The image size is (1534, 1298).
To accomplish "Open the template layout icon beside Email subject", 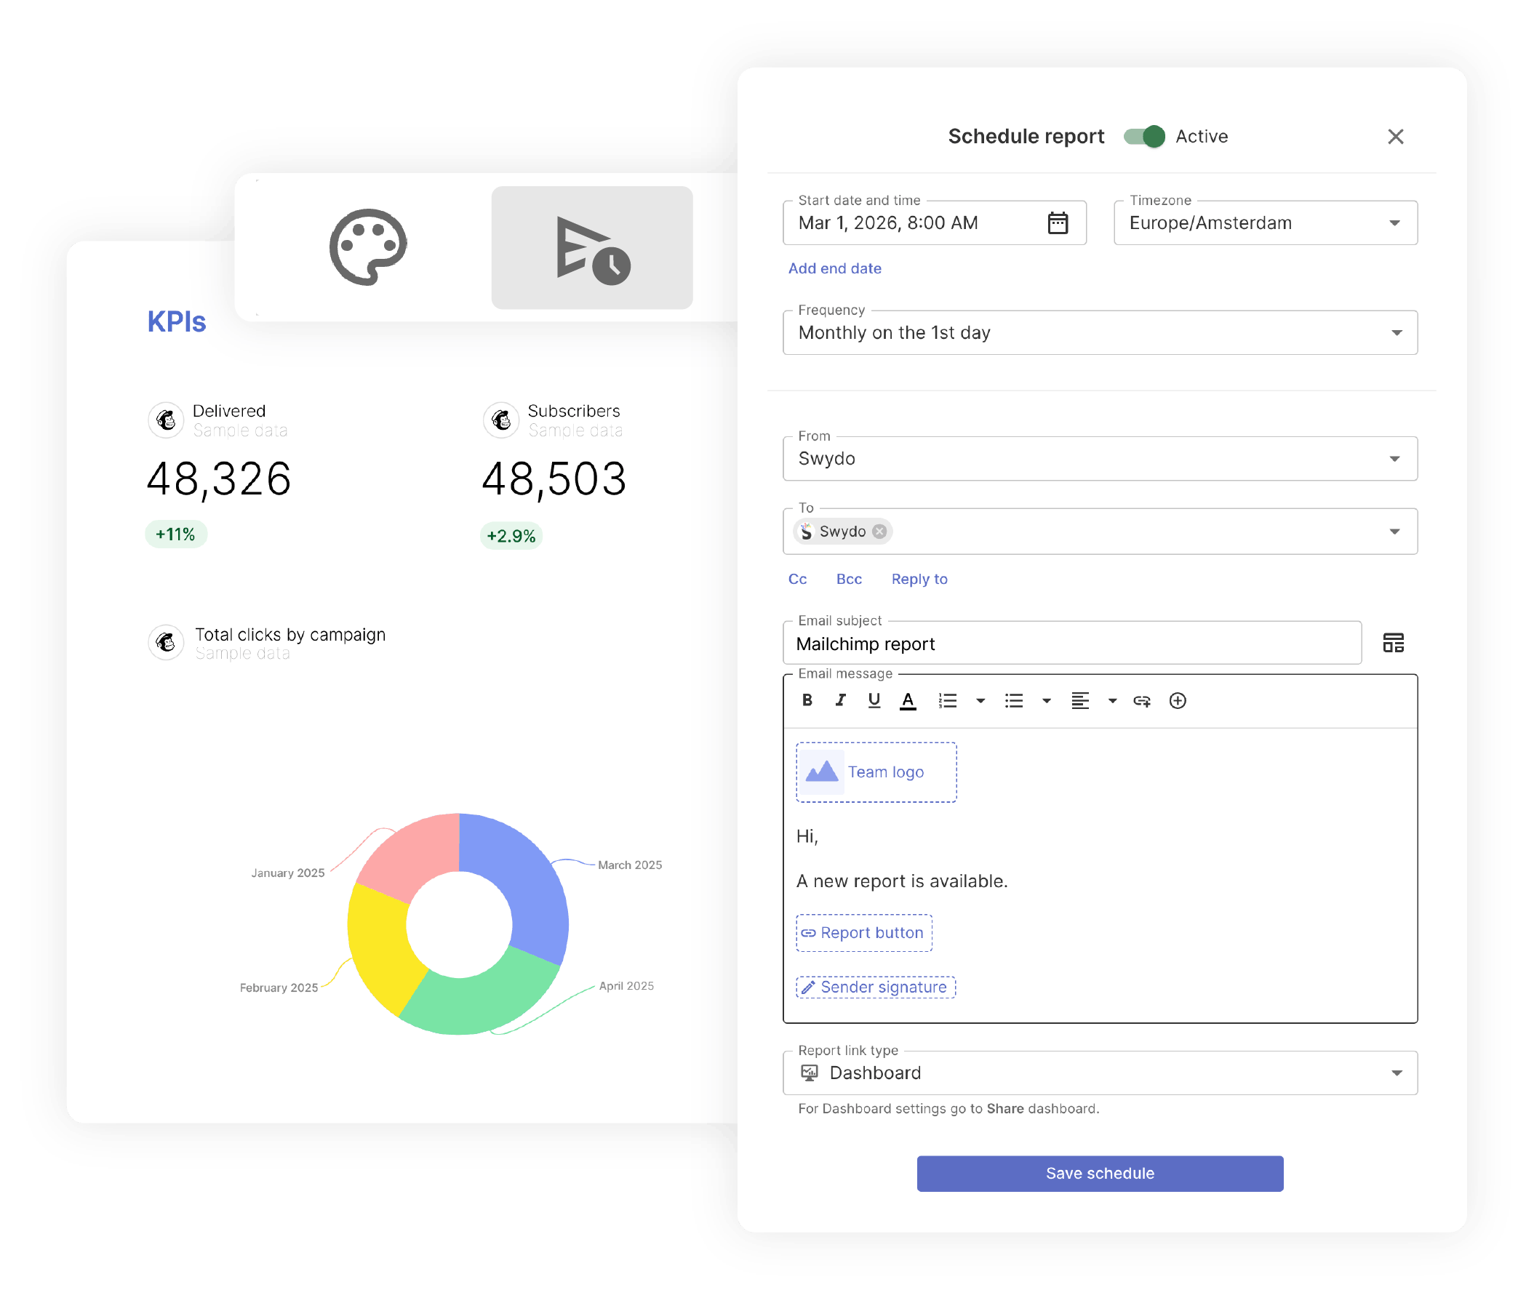I will click(1394, 642).
